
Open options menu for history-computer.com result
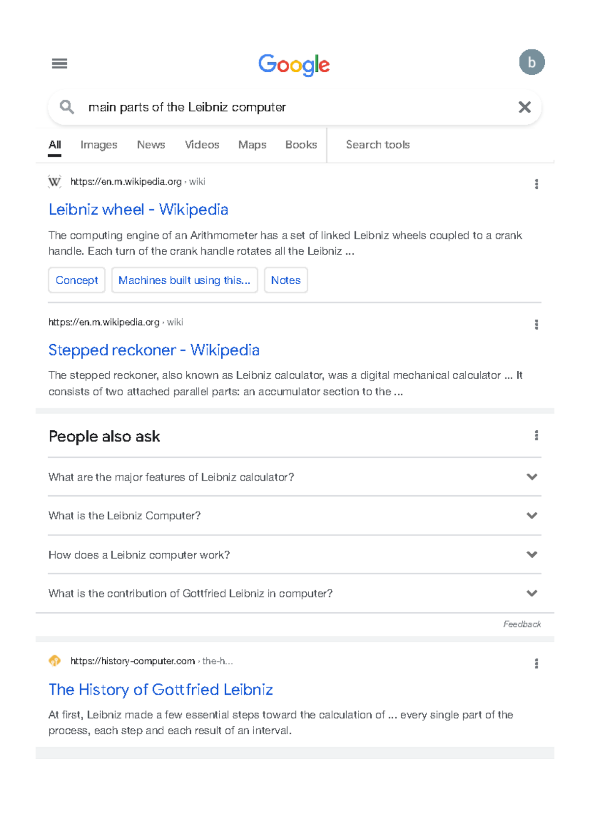536,663
